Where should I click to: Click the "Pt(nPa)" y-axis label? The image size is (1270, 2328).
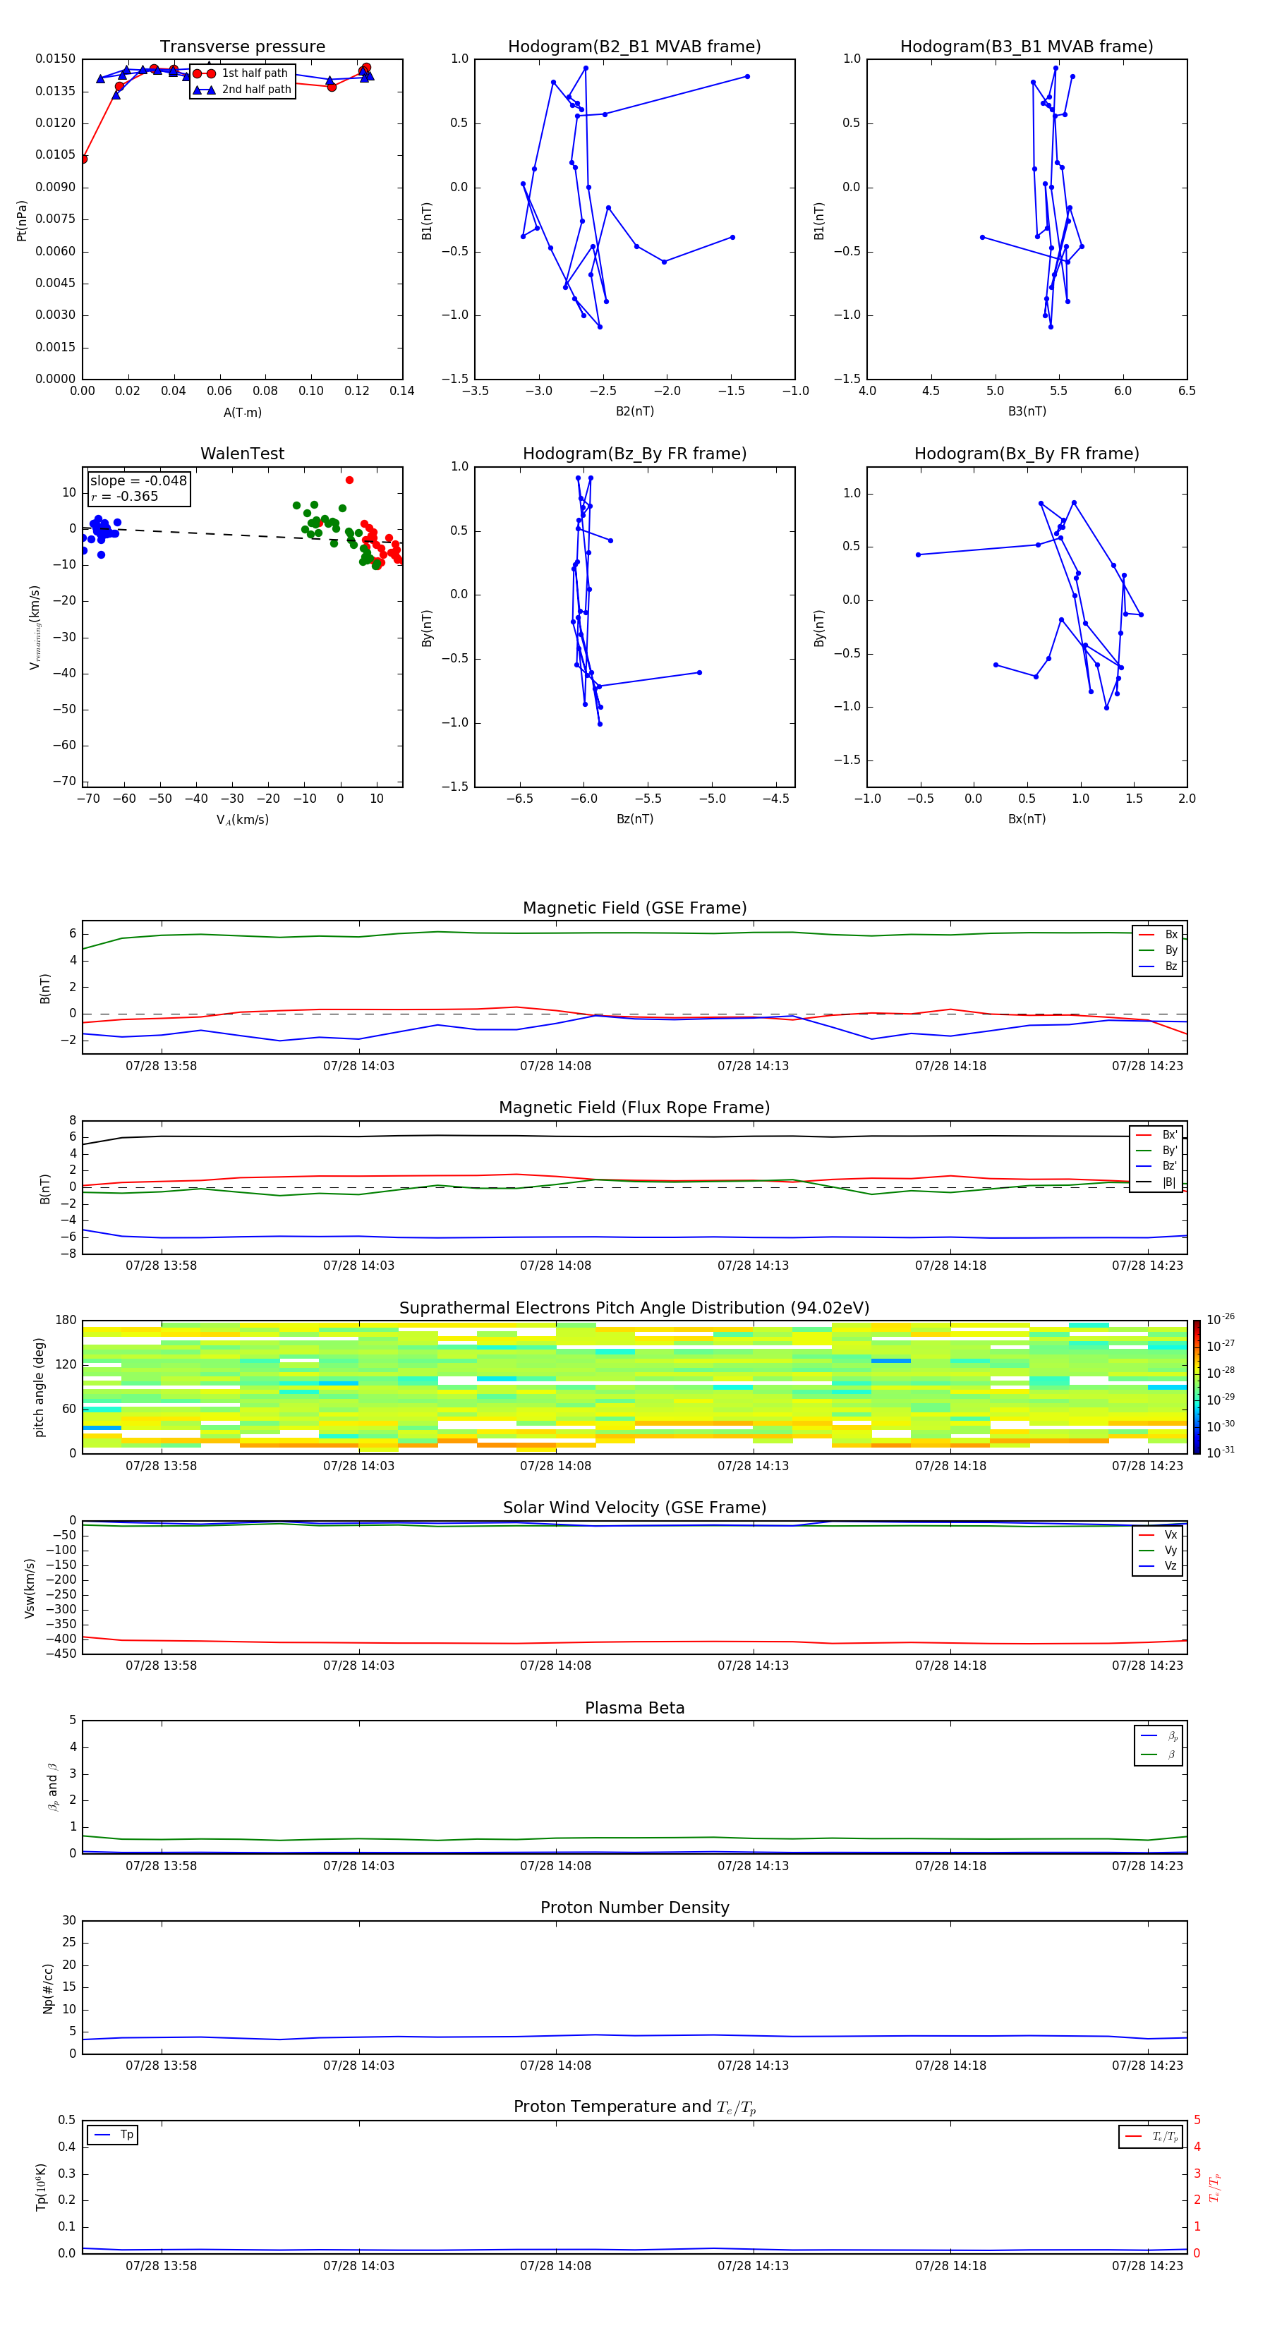[22, 219]
